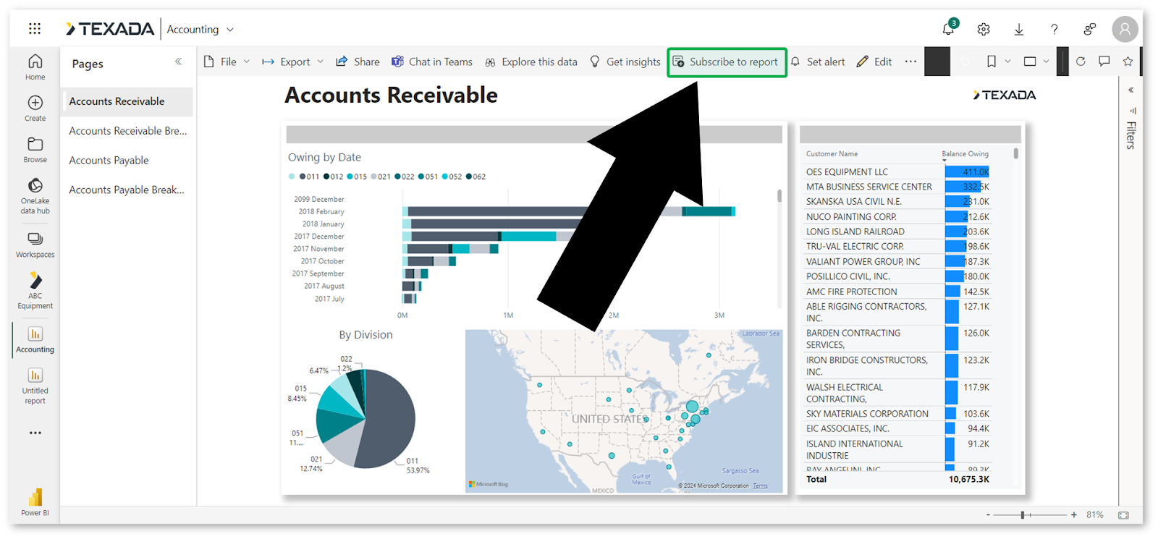The height and width of the screenshot is (539, 1158).
Task: Click Owing by Date chart scrollbar
Action: [779, 195]
